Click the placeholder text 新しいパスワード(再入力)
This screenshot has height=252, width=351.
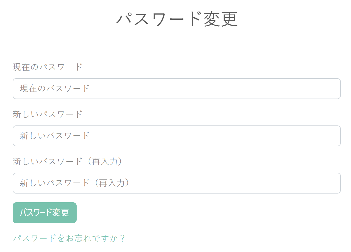(x=74, y=183)
